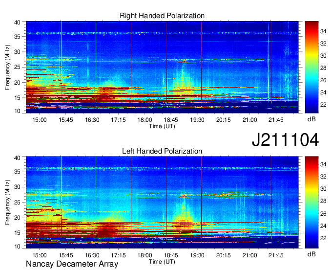Click the 21:45 tick under the Left Handed plot

(276, 255)
